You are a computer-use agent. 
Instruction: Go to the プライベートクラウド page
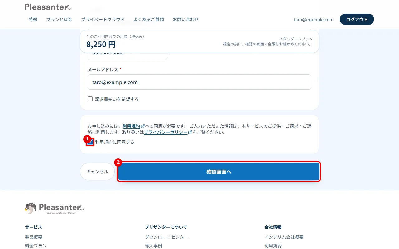(x=103, y=19)
